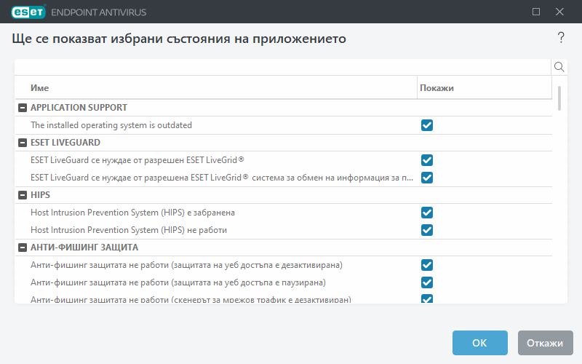This screenshot has height=364, width=582.
Task: Click the search magnifier icon
Action: [559, 67]
